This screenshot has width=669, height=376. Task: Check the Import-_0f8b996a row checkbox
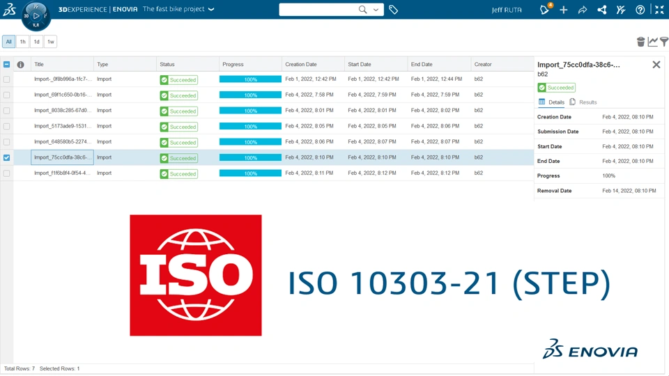(x=7, y=79)
